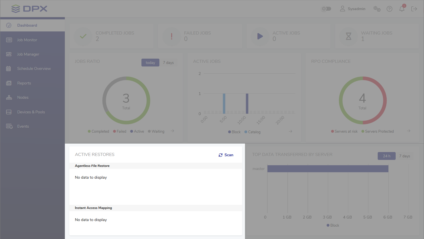Go to Reports in sidebar
424x239 pixels.
click(x=24, y=83)
